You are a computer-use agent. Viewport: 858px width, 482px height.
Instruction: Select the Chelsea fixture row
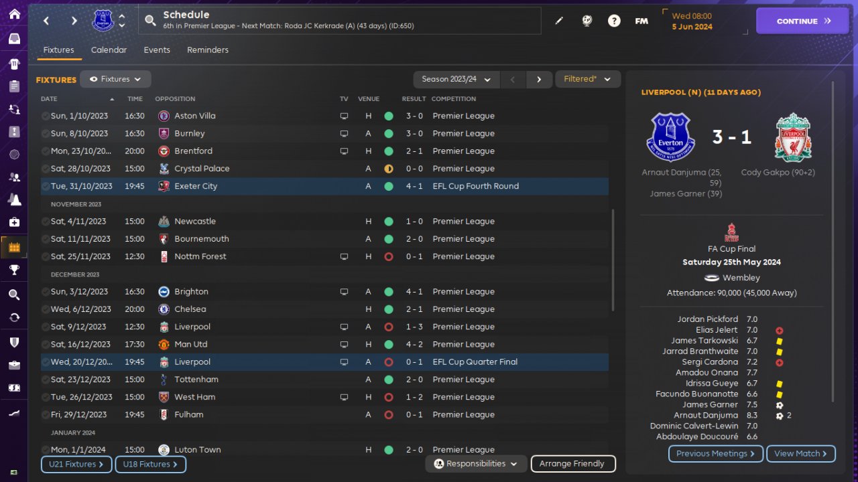(x=324, y=309)
